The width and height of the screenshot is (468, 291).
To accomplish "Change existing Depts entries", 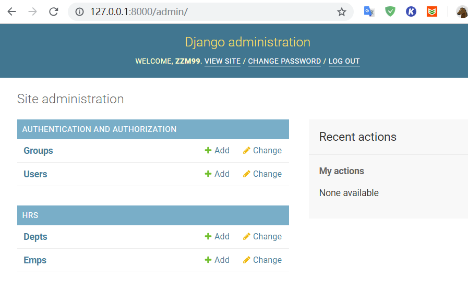I will [262, 237].
